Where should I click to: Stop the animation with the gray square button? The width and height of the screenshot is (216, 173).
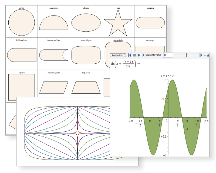(134, 55)
